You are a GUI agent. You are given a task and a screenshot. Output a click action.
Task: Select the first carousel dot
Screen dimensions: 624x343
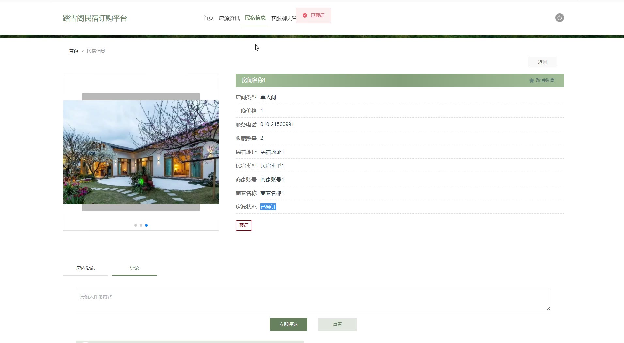pyautogui.click(x=136, y=225)
